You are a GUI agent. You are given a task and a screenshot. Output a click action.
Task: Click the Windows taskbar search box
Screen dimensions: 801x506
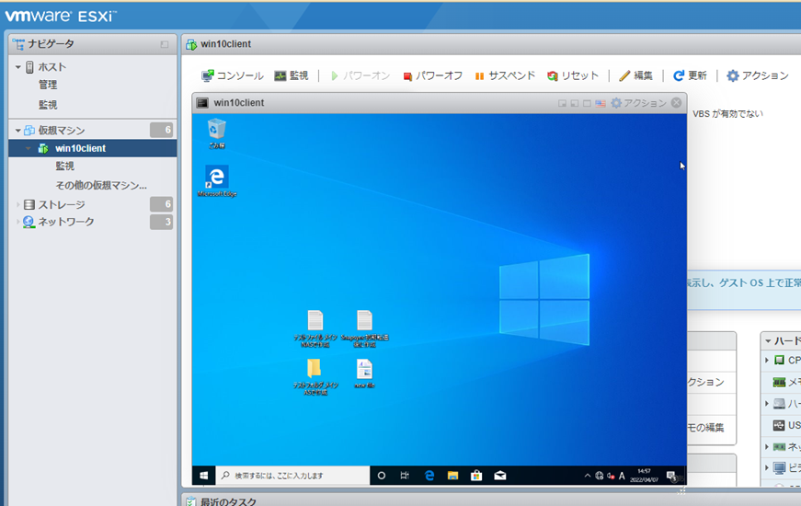point(292,476)
